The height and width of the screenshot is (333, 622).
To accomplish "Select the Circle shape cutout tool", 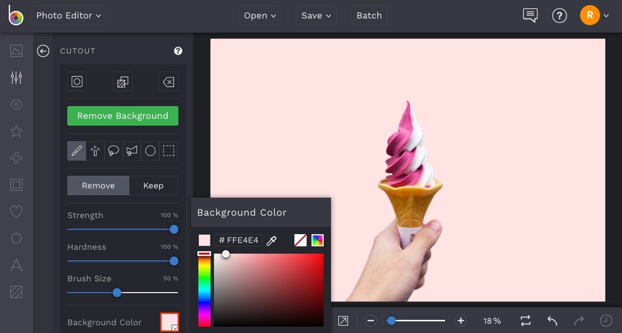I will [150, 151].
